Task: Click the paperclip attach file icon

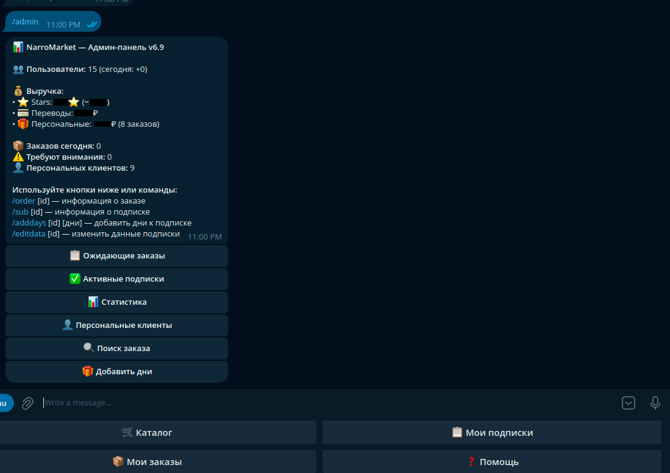Action: pyautogui.click(x=27, y=403)
